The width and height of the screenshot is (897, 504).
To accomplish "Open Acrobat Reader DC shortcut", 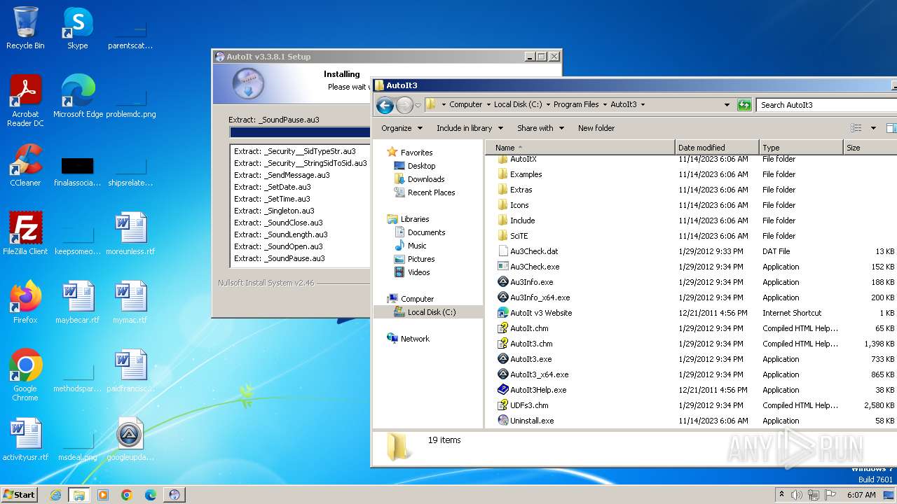I will click(25, 101).
